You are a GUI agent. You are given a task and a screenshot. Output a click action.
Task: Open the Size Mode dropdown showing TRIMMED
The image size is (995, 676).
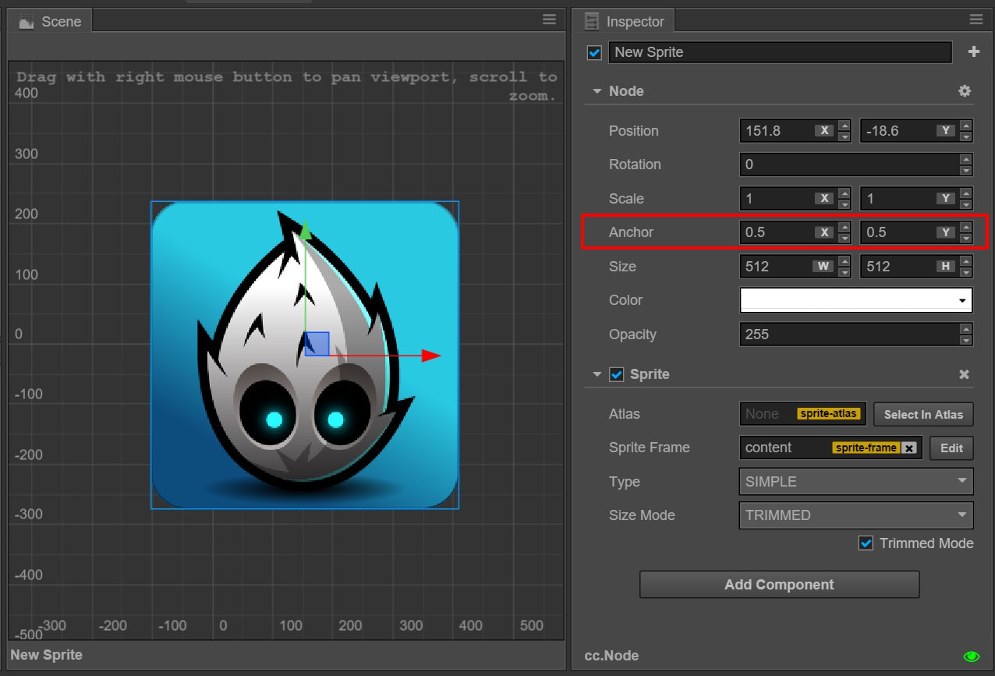pos(855,515)
